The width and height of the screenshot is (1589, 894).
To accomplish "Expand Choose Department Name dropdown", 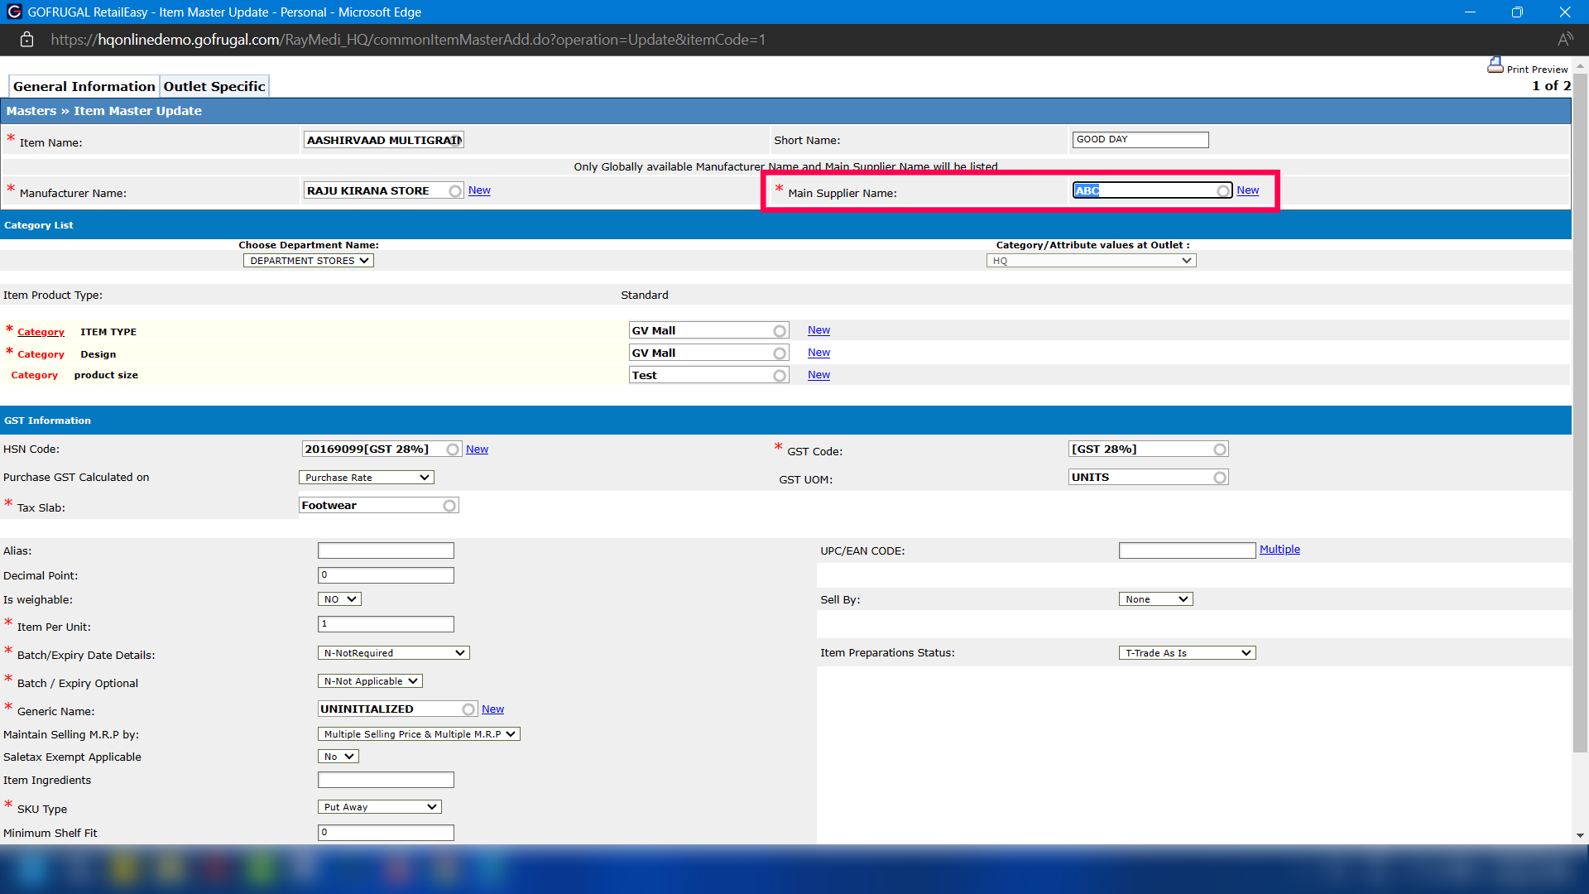I will point(308,261).
